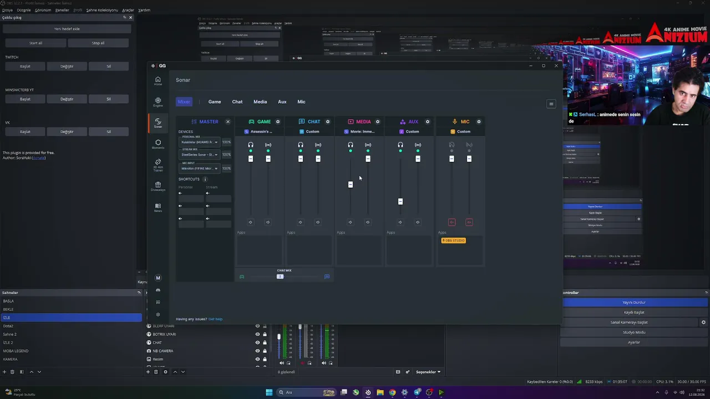Click Stüdyo Modu in OBS controls

pyautogui.click(x=634, y=332)
